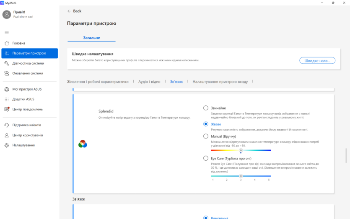
Task: Set Eye Care slider to level 5
Action: tap(269, 176)
